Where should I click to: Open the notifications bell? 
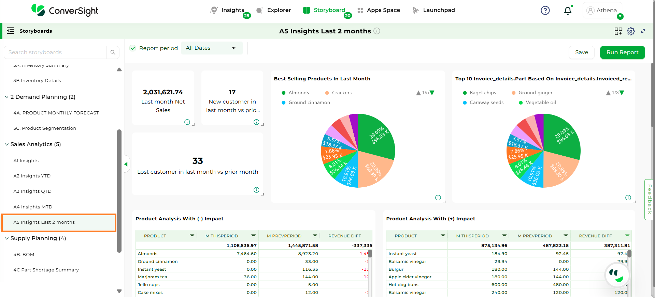(x=568, y=11)
